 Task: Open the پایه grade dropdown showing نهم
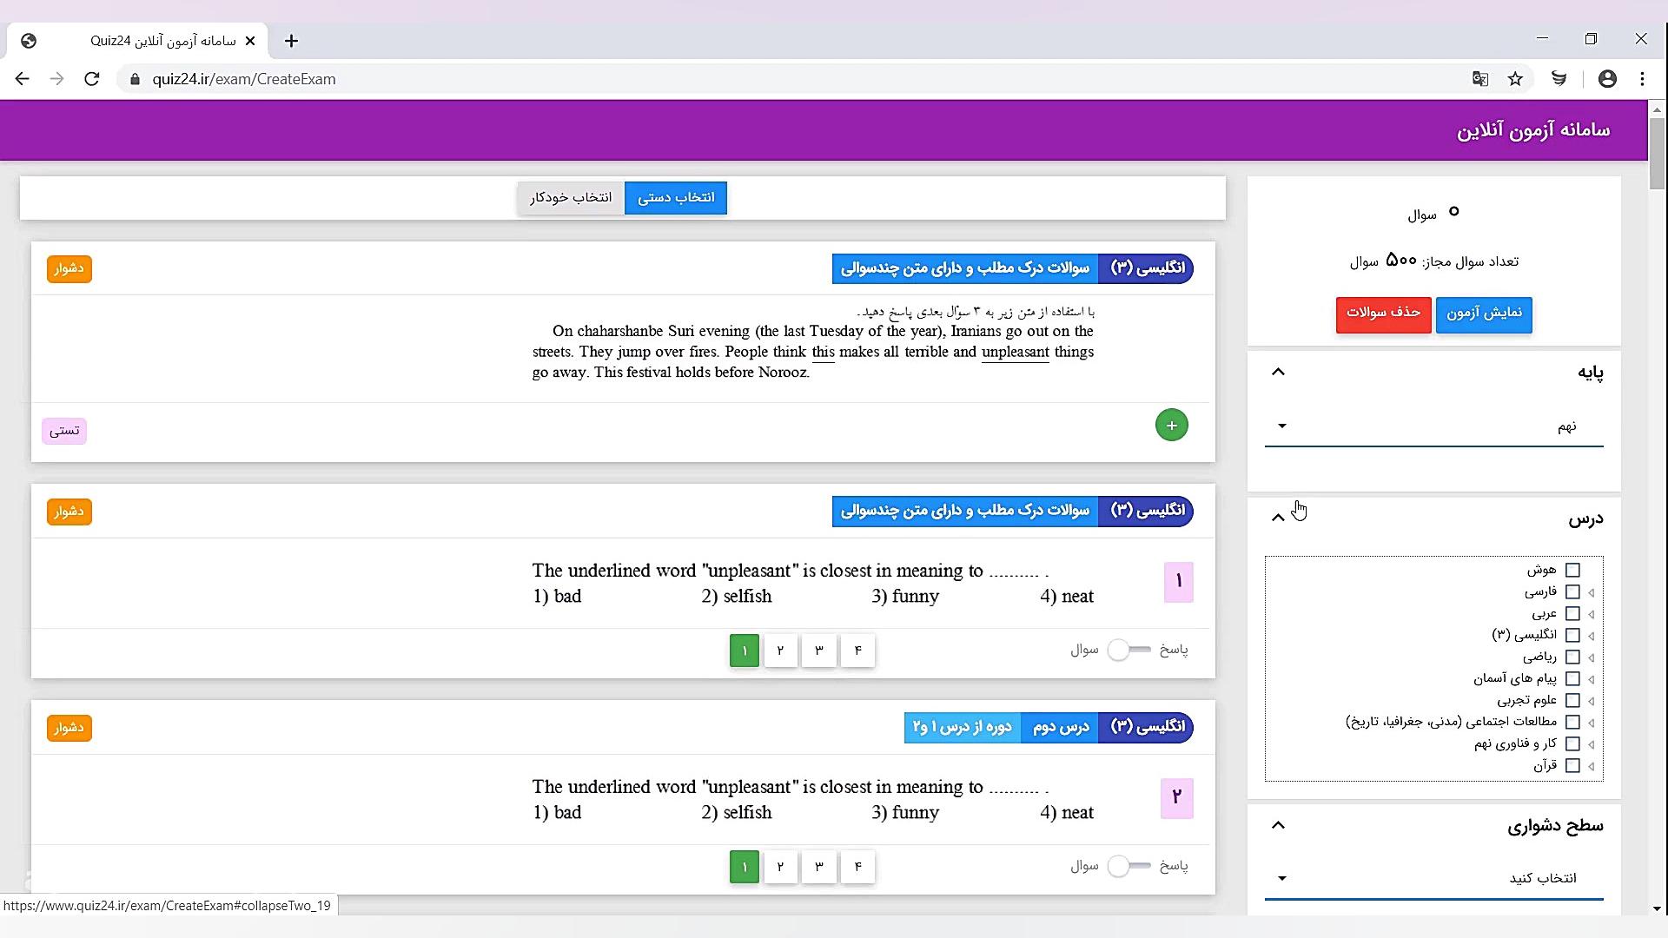point(1433,426)
